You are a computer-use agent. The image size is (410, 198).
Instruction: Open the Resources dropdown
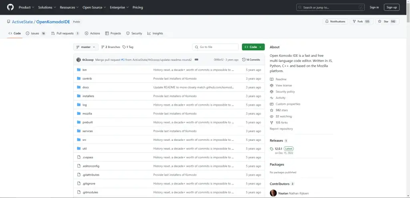point(69,7)
